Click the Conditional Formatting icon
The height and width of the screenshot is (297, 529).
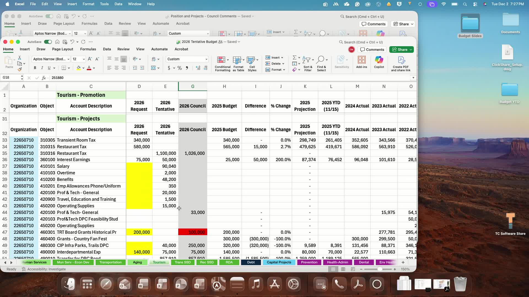221,60
